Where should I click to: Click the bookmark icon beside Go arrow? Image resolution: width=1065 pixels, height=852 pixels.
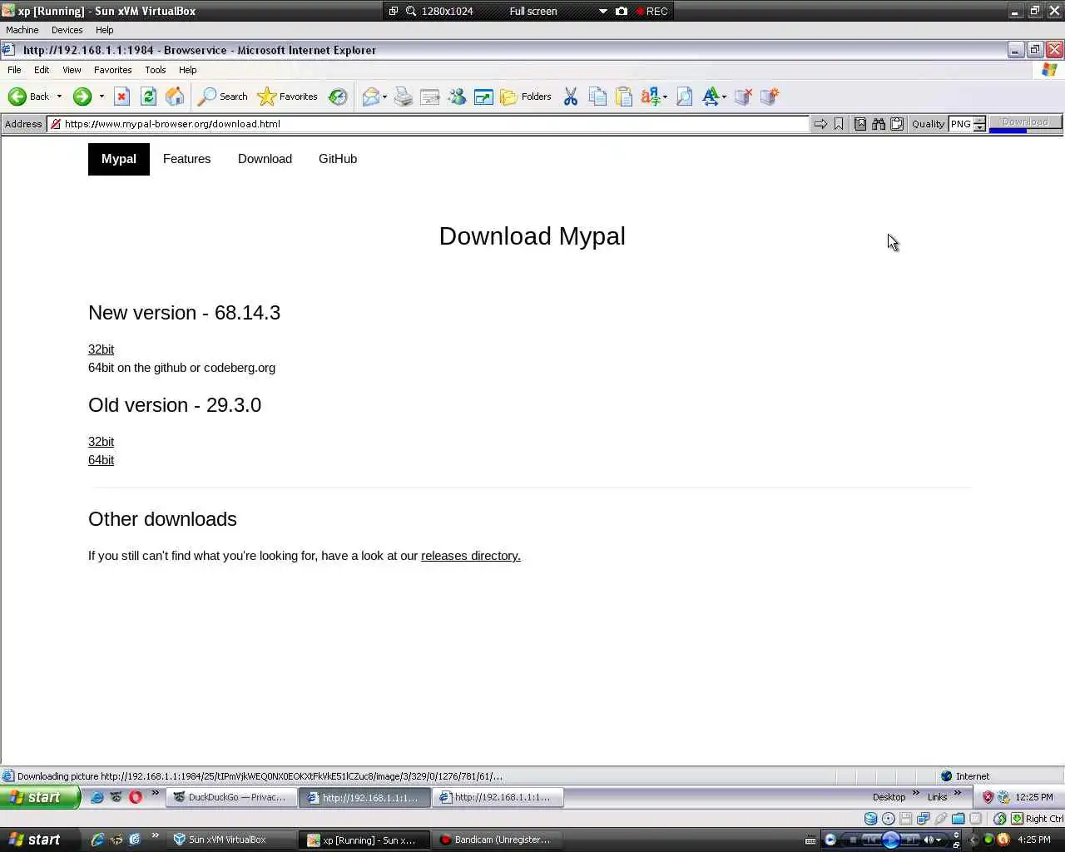(839, 124)
